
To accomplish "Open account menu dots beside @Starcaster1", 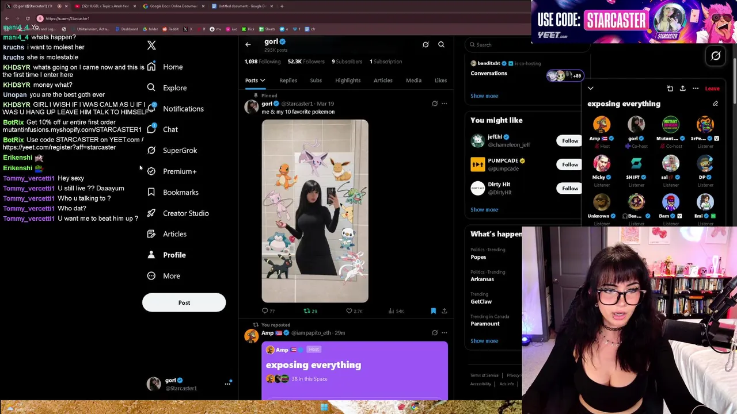I will coord(227,384).
